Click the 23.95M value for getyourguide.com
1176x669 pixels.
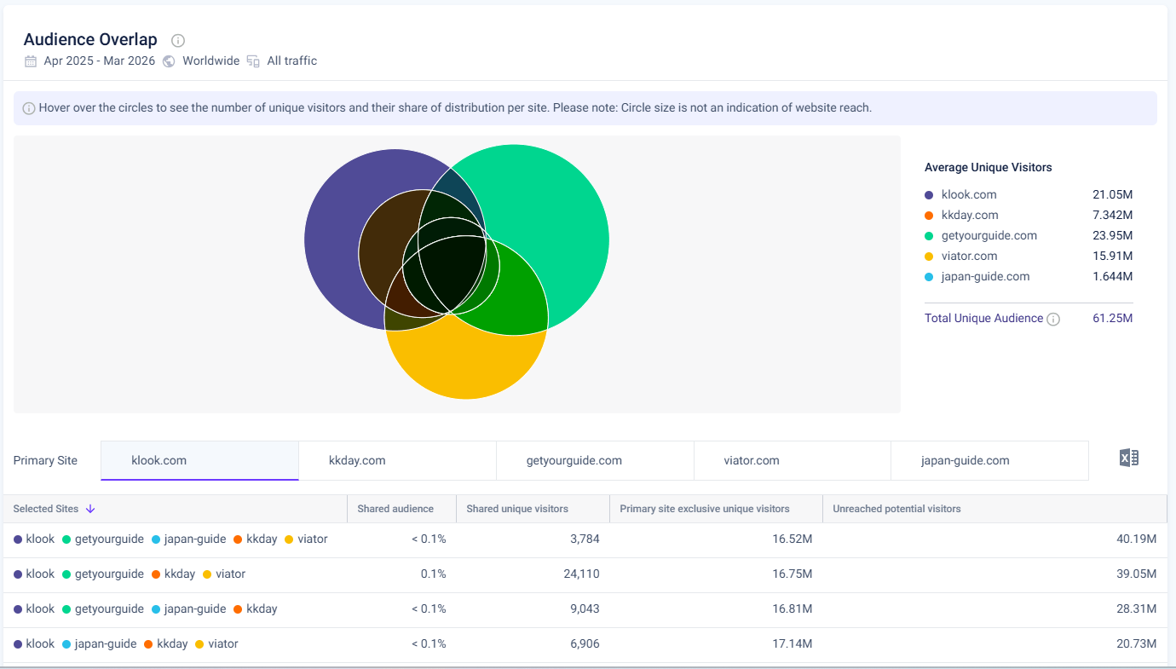1113,236
